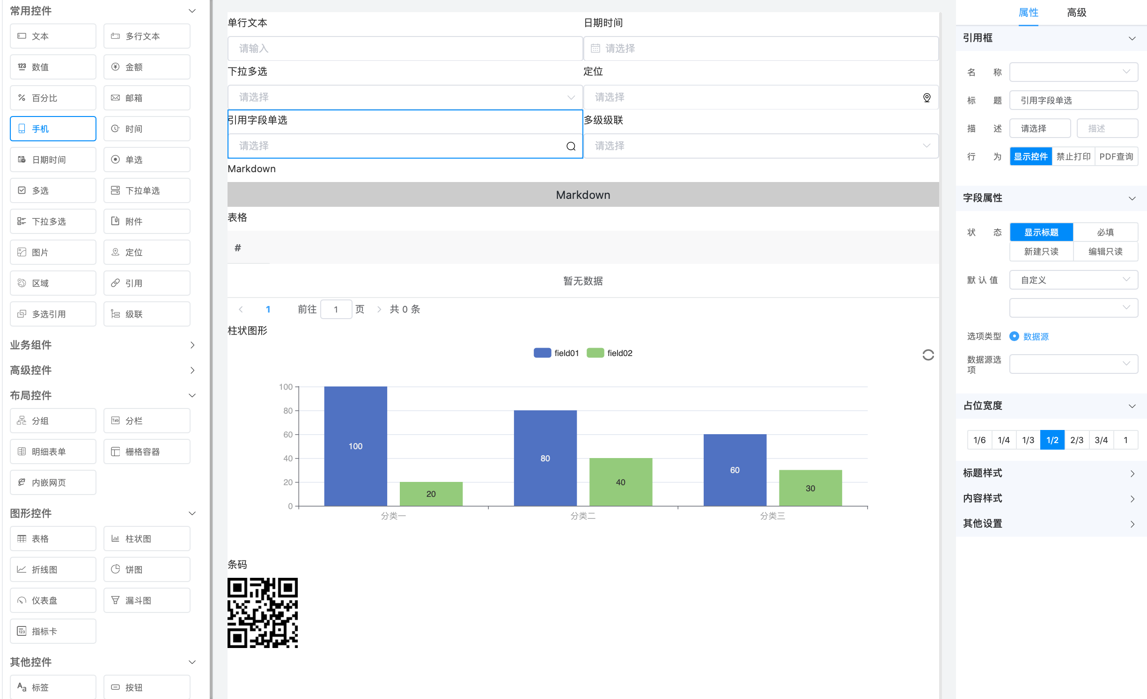The height and width of the screenshot is (699, 1147).
Task: Choose the 数值 number control icon
Action: click(22, 67)
